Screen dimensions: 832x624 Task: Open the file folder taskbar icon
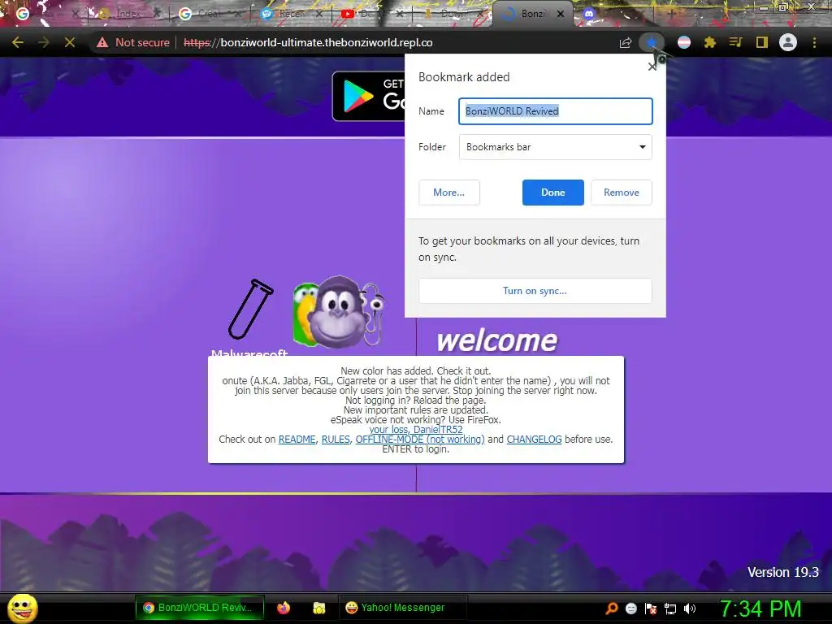pos(318,608)
